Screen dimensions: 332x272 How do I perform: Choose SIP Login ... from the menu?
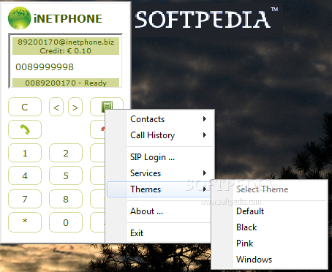pyautogui.click(x=160, y=157)
